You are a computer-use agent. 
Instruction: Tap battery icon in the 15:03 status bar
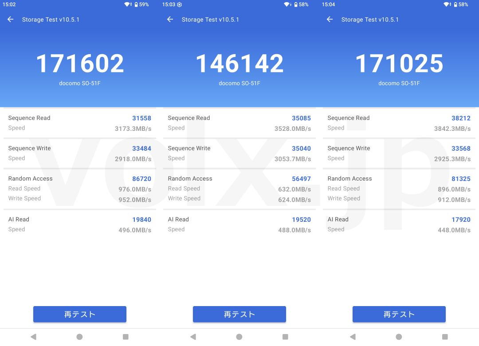[296, 4]
